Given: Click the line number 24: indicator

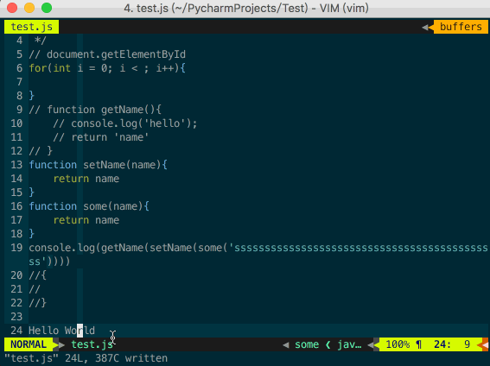Looking at the screenshot, I should pos(442,344).
